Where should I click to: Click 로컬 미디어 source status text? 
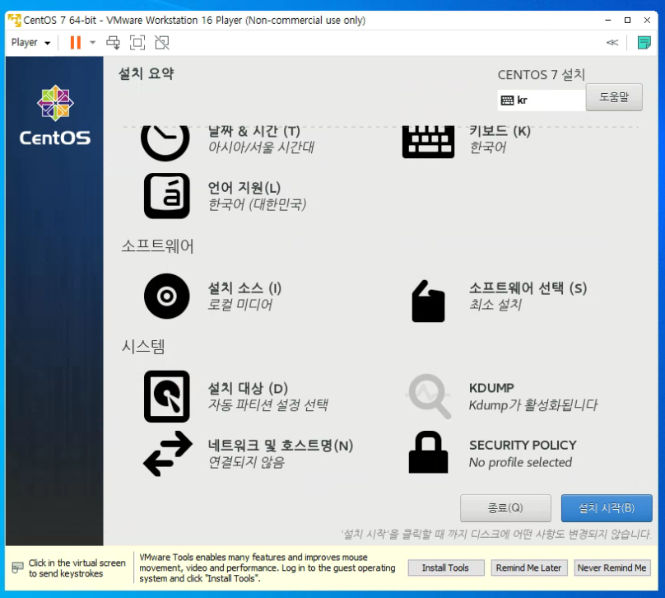[x=240, y=305]
